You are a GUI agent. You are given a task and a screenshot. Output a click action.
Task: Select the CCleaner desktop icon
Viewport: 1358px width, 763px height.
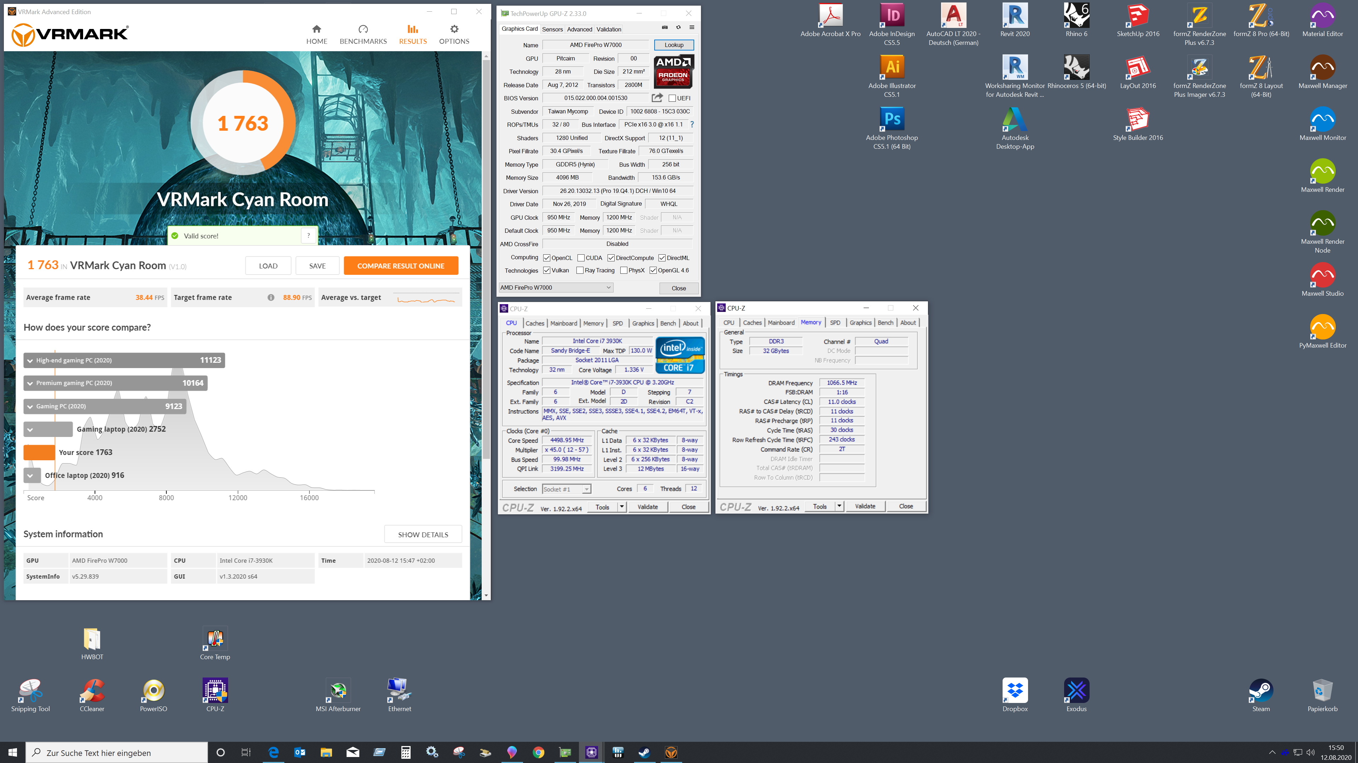(x=92, y=695)
